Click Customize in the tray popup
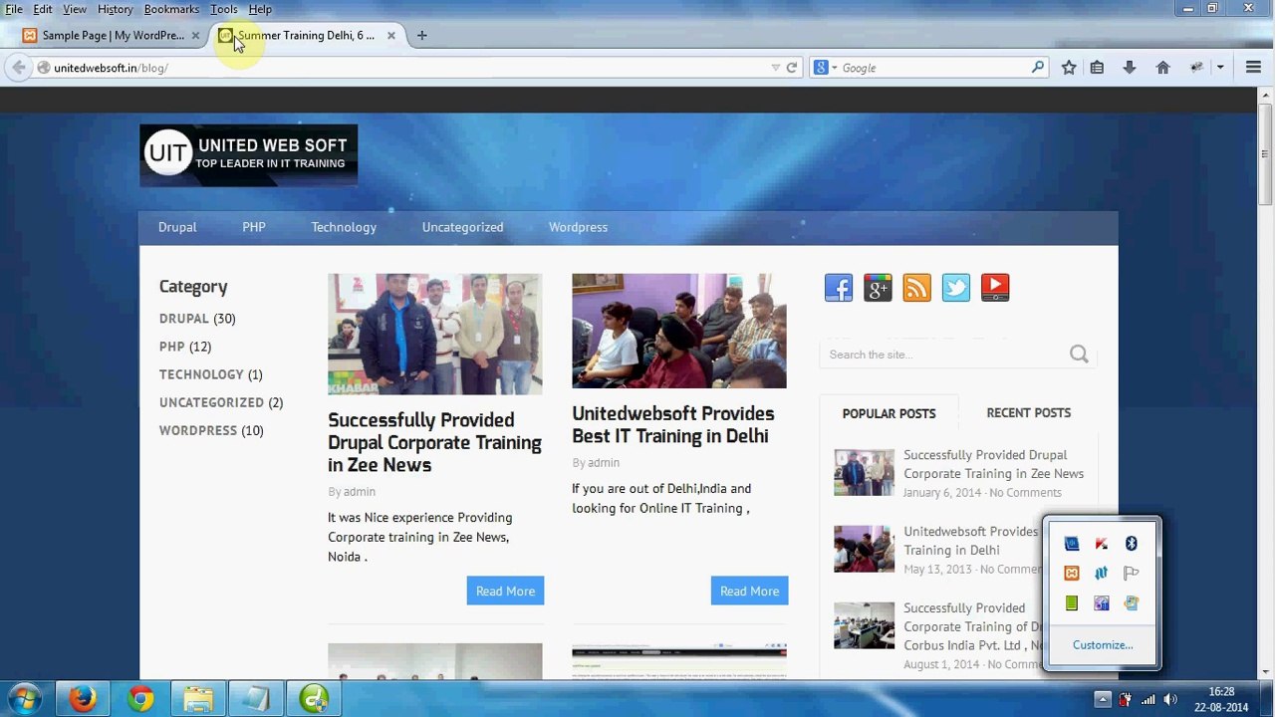 [x=1103, y=645]
